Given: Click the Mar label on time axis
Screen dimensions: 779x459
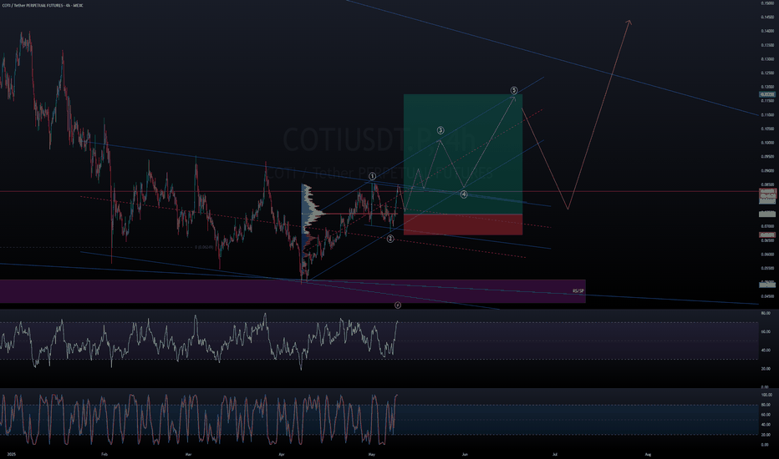Looking at the screenshot, I should (x=188, y=454).
